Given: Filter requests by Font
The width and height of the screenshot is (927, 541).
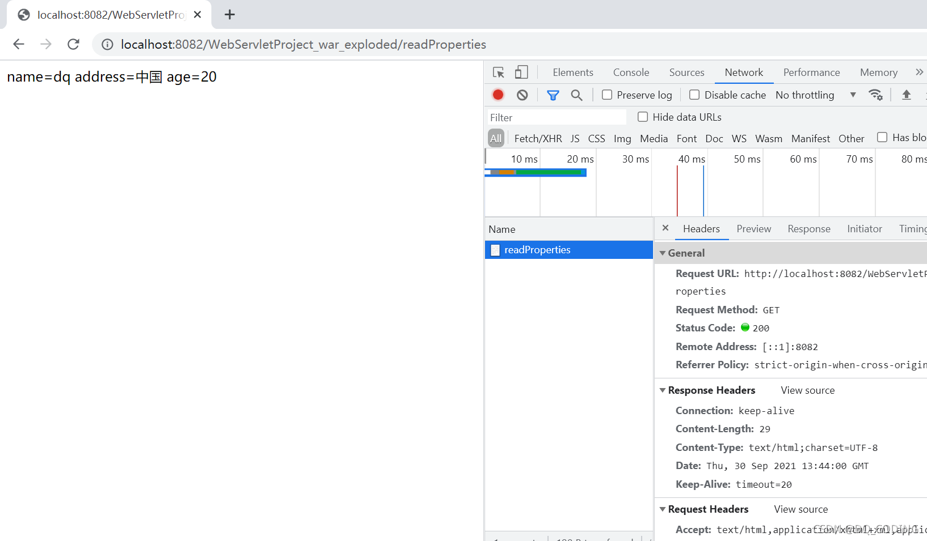Looking at the screenshot, I should [686, 139].
